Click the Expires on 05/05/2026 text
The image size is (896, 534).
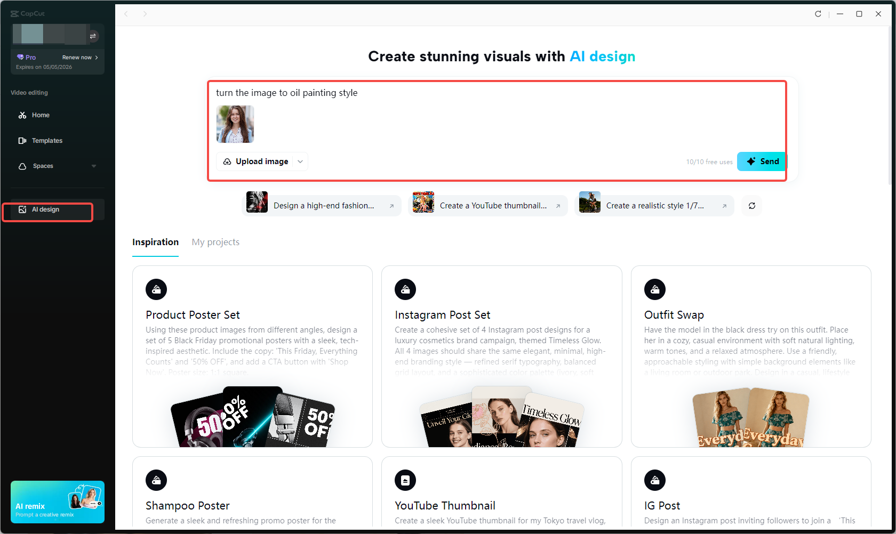click(44, 67)
